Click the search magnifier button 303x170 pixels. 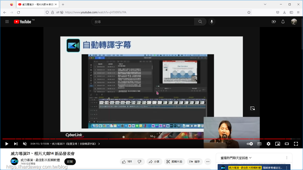(200, 22)
